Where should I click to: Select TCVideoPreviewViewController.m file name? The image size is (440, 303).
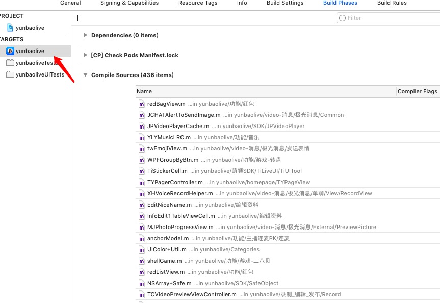pos(192,294)
